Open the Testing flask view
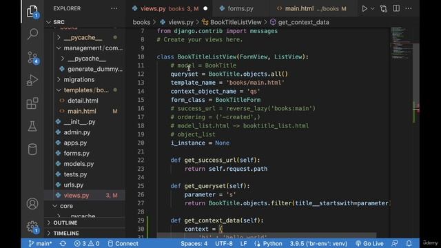This screenshot has height=248, width=441. [x=32, y=126]
